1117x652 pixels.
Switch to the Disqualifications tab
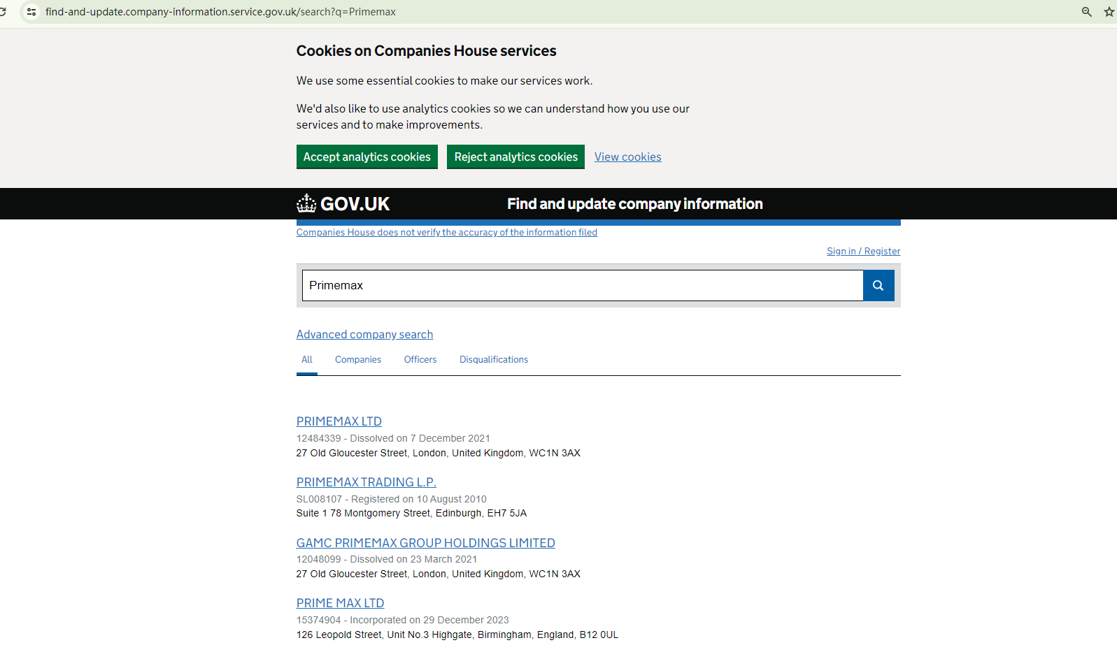point(494,360)
